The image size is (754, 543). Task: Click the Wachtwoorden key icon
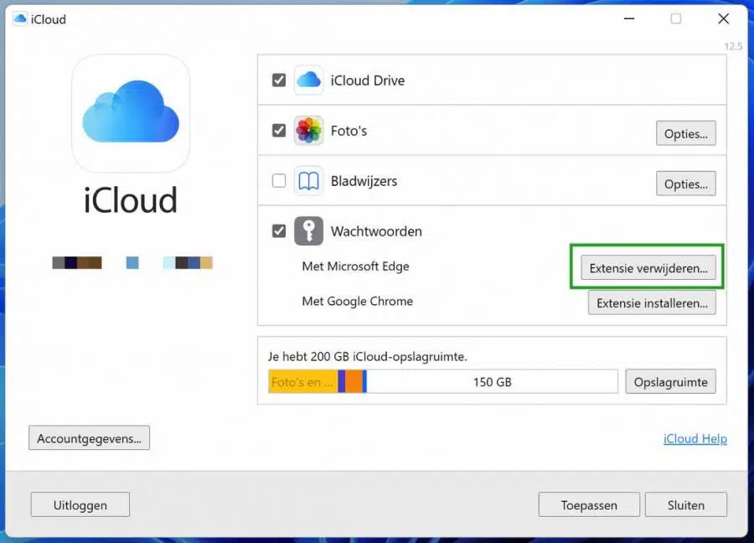(308, 231)
